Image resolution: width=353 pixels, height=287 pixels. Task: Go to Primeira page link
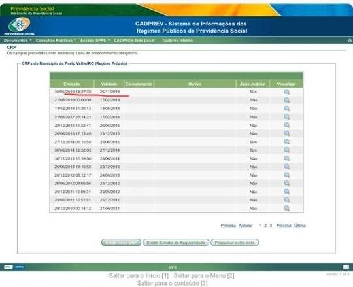pos(228,226)
